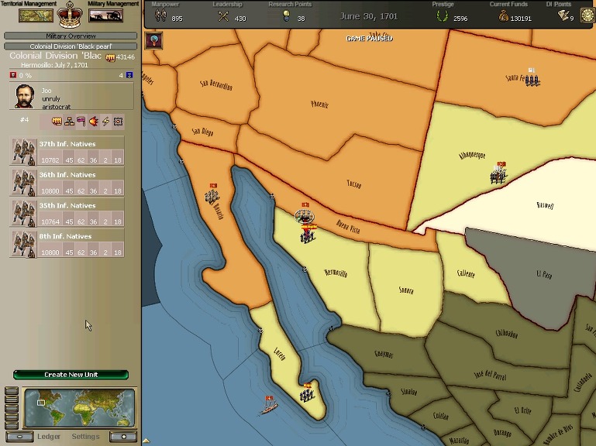Click the Current Funds money bag icon
This screenshot has width=596, height=446.
tap(503, 16)
